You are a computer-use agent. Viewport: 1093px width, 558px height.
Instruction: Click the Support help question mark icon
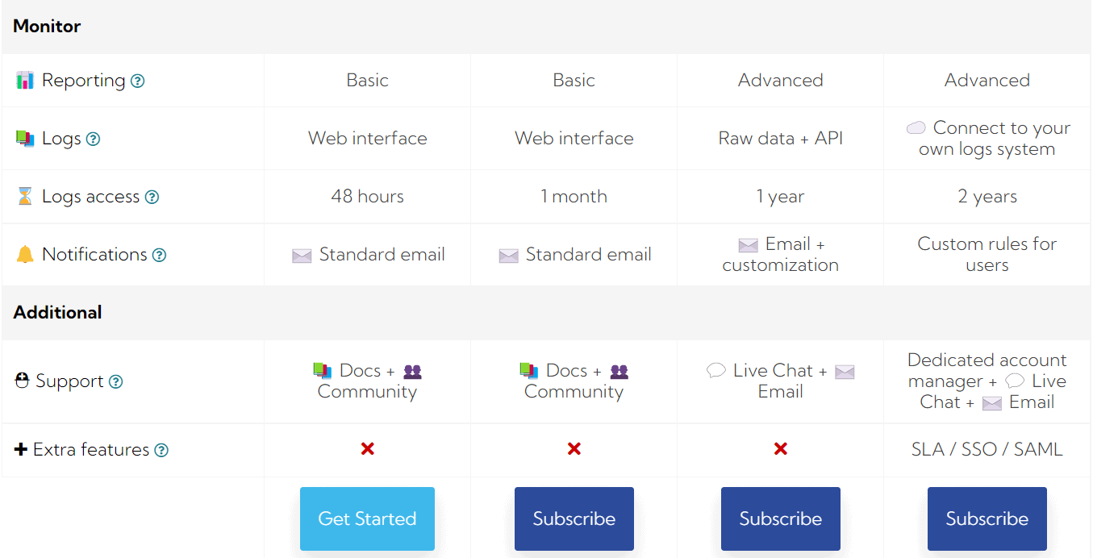tap(116, 381)
